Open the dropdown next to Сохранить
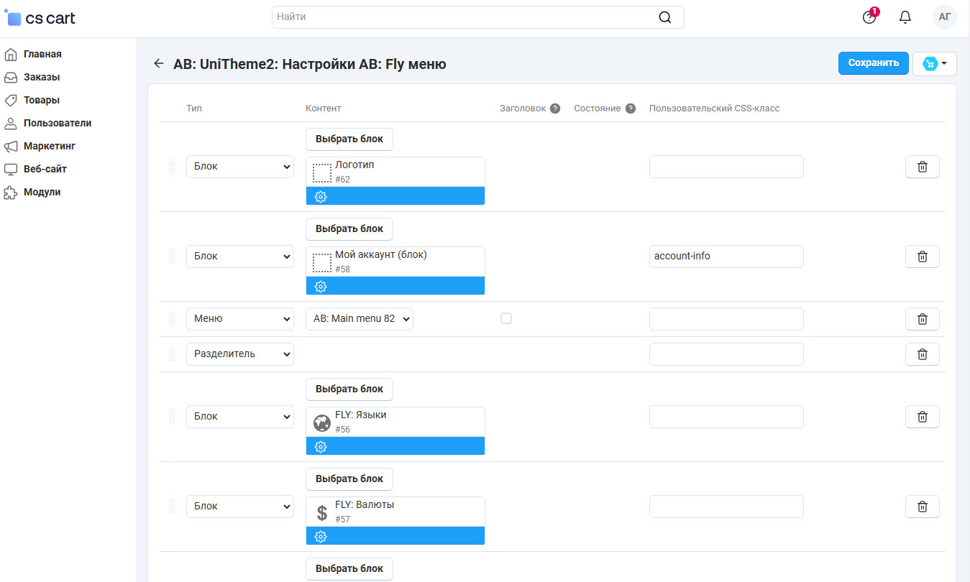The image size is (970, 582). 934,64
